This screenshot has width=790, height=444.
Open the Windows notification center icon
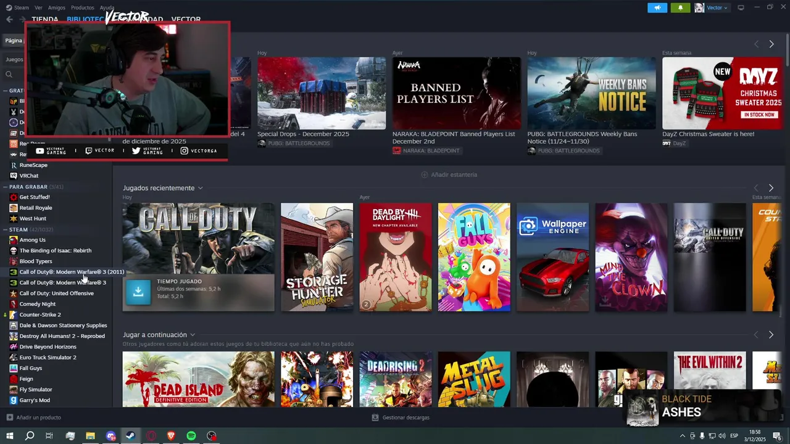point(777,436)
